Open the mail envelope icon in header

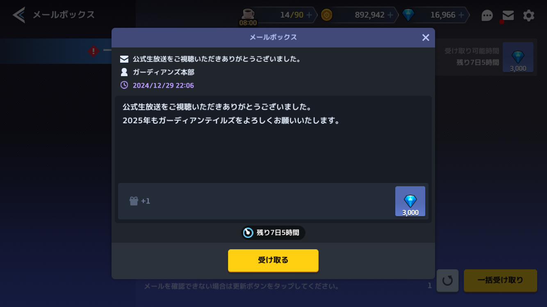(508, 16)
